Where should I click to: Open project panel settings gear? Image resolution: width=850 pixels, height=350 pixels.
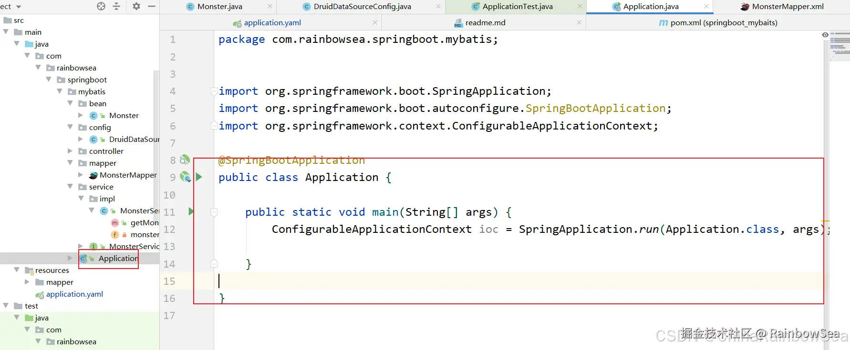[136, 6]
